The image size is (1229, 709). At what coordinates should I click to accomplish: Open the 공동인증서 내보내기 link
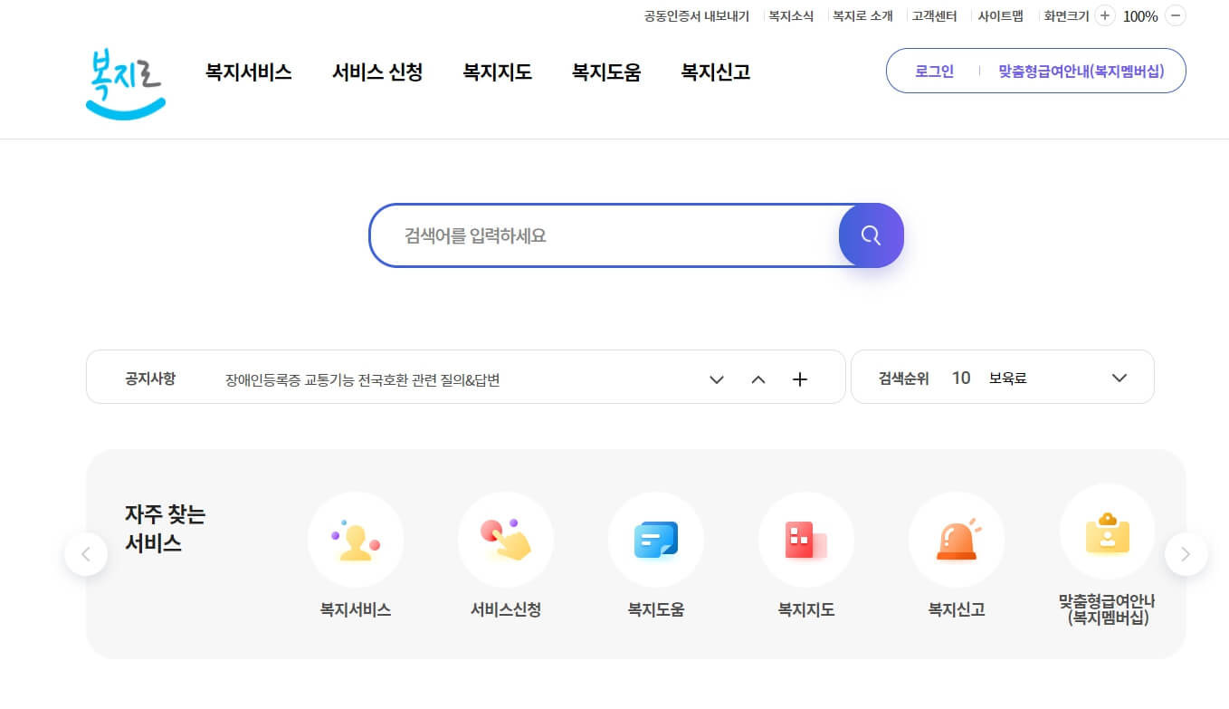697,15
